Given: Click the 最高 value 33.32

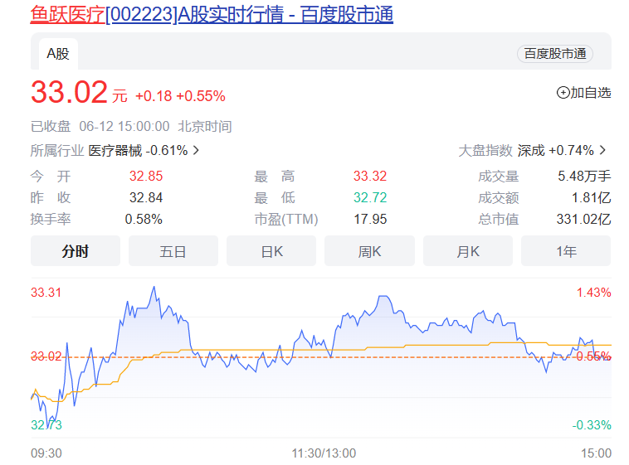Looking at the screenshot, I should (370, 176).
